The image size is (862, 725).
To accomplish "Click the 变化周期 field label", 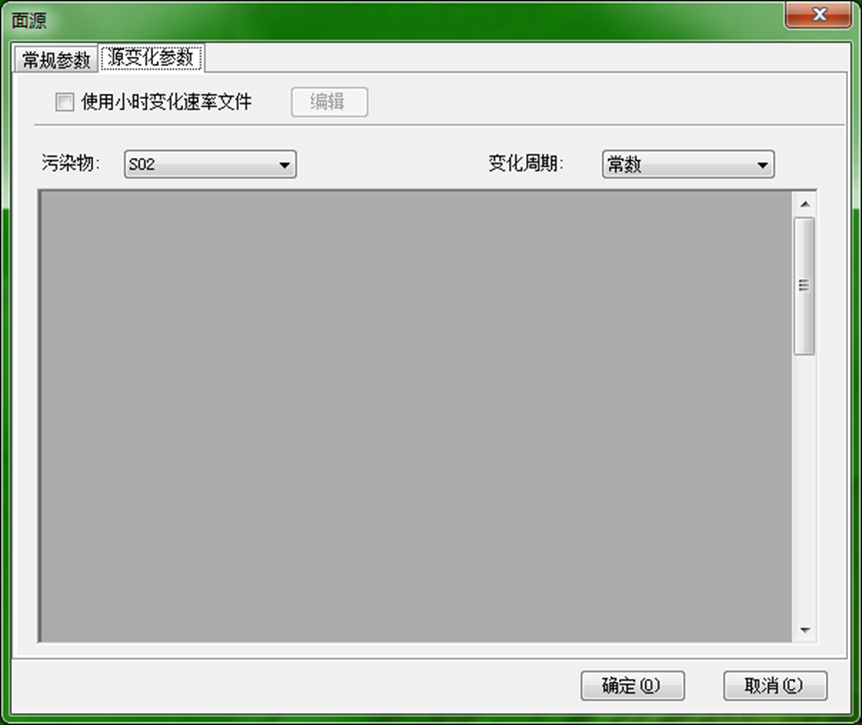I will coord(526,163).
